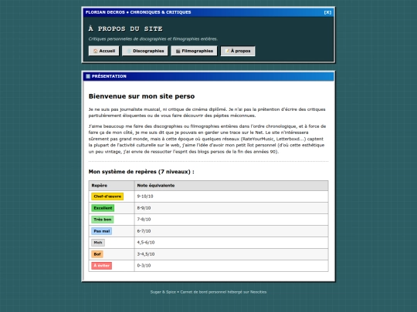Viewport: 417px width, 312px height.
Task: Select the Excellent green badge
Action: tap(103, 208)
